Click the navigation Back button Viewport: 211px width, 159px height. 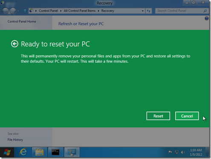pos(6,11)
